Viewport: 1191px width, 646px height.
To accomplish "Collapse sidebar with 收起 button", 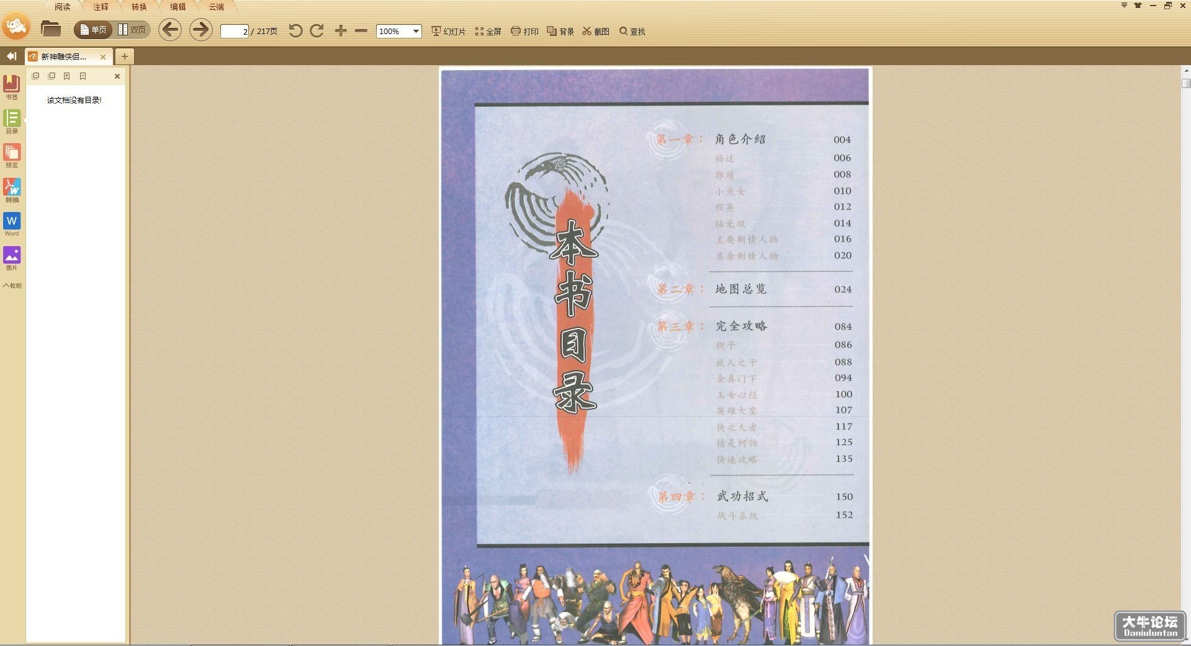I will coord(12,286).
